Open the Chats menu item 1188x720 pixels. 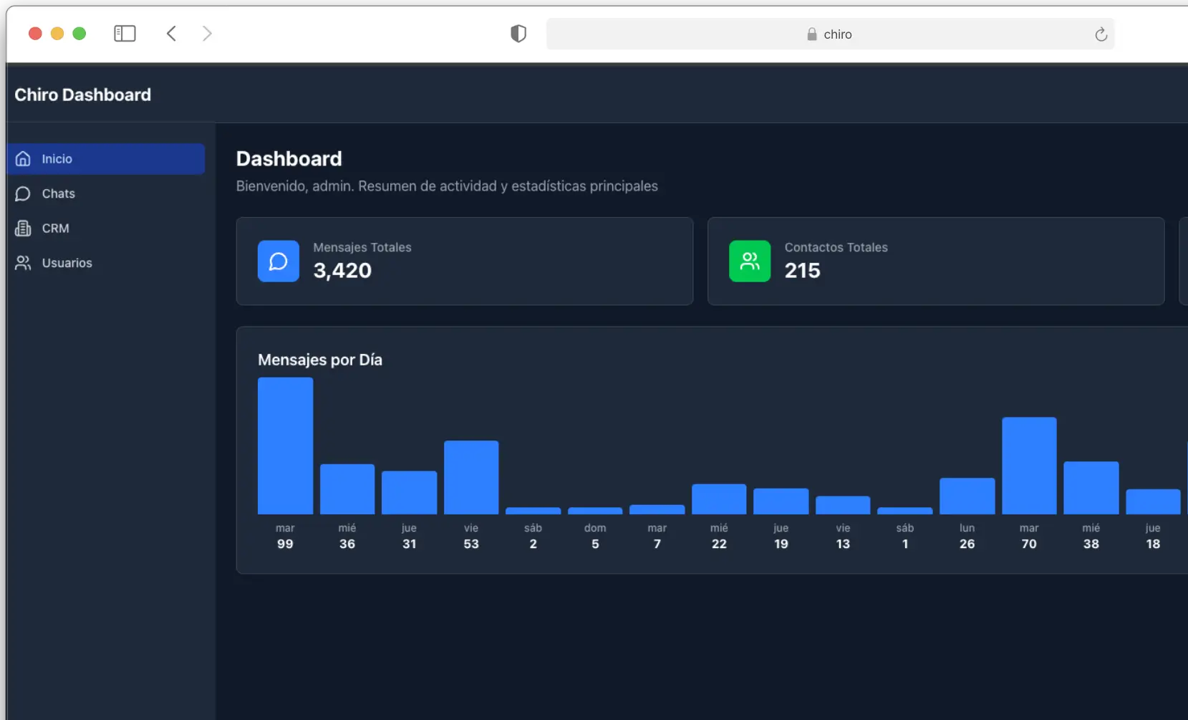click(x=59, y=193)
